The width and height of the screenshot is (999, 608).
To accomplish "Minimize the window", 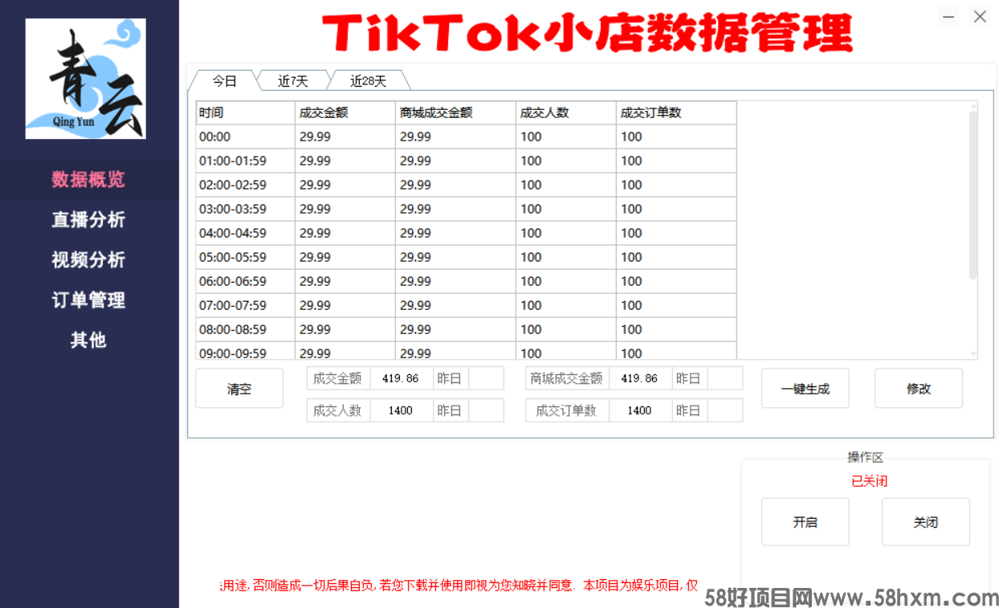I will click(948, 16).
